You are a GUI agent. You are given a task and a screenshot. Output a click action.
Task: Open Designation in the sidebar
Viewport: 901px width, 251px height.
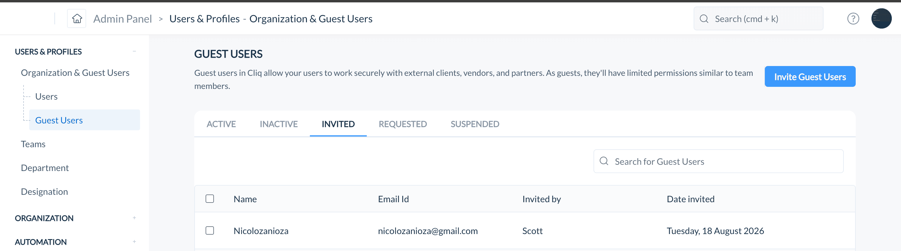point(44,192)
